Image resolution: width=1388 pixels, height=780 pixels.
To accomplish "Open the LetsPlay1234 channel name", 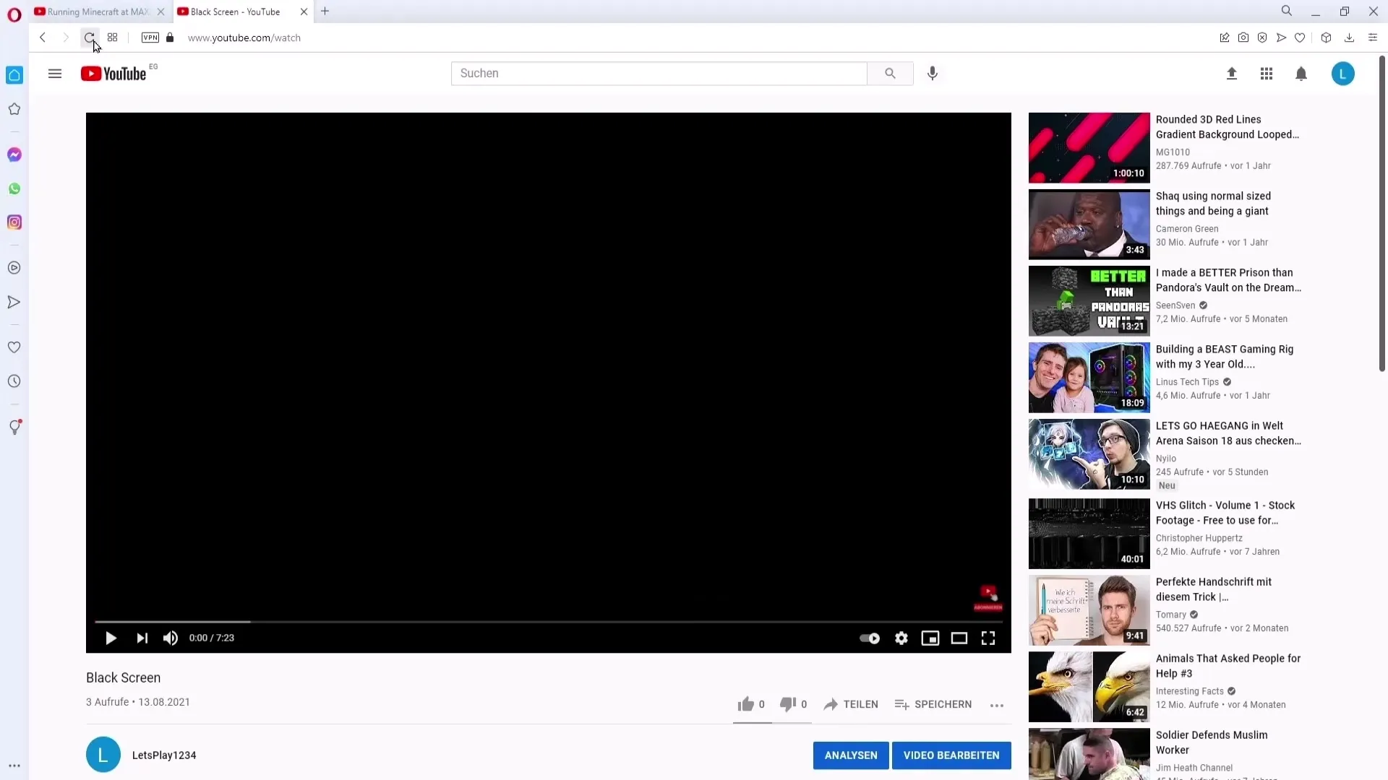I will (x=164, y=755).
